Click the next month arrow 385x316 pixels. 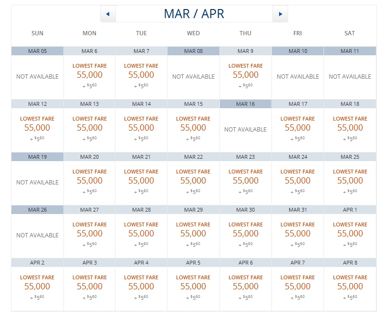[280, 14]
